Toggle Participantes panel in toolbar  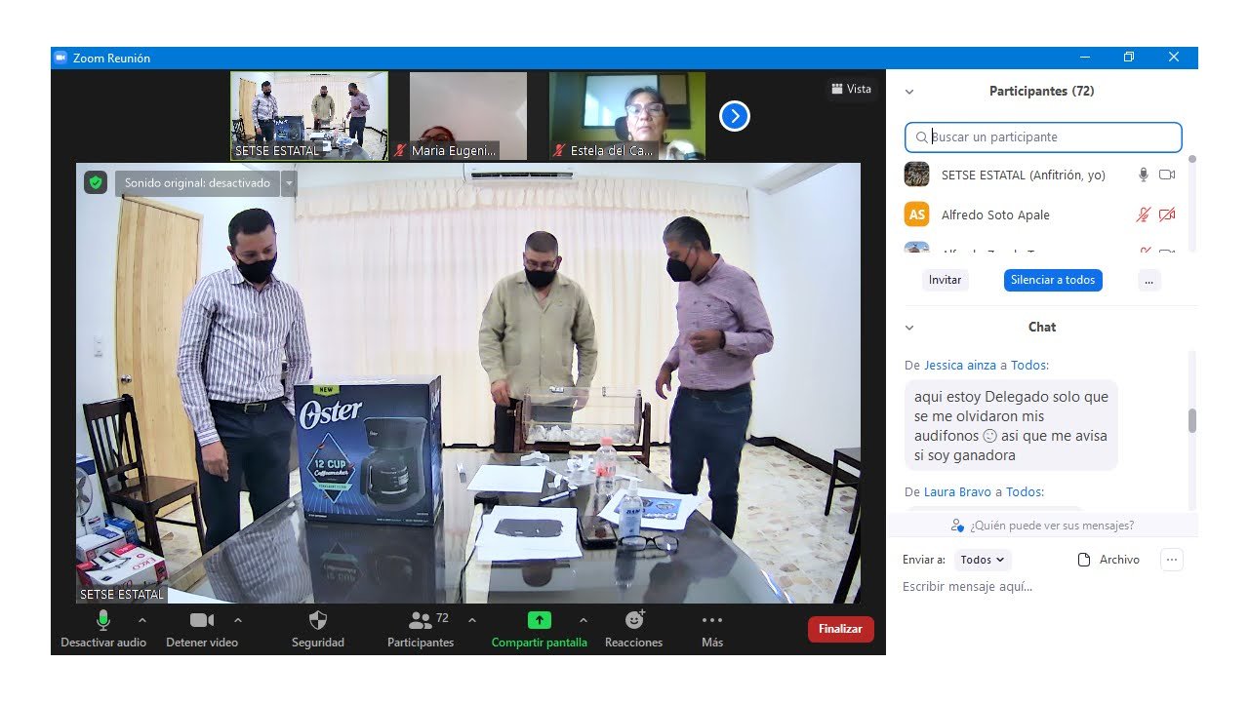click(x=421, y=629)
